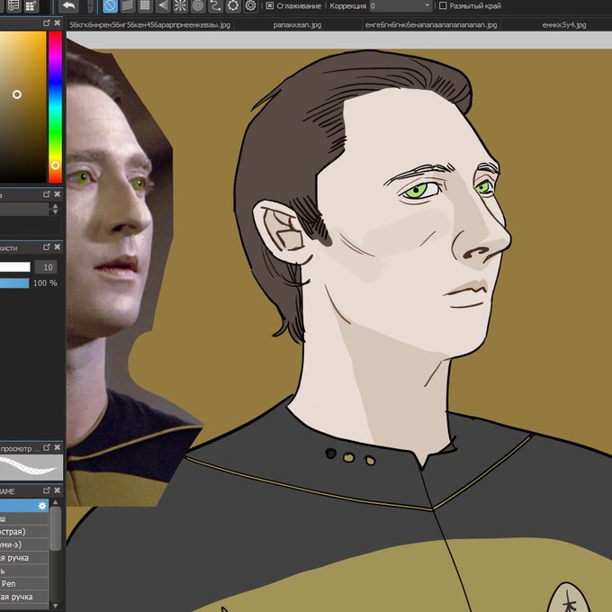Select the brush row reading "я ручка"
This screenshot has height=612, width=612.
pyautogui.click(x=24, y=558)
